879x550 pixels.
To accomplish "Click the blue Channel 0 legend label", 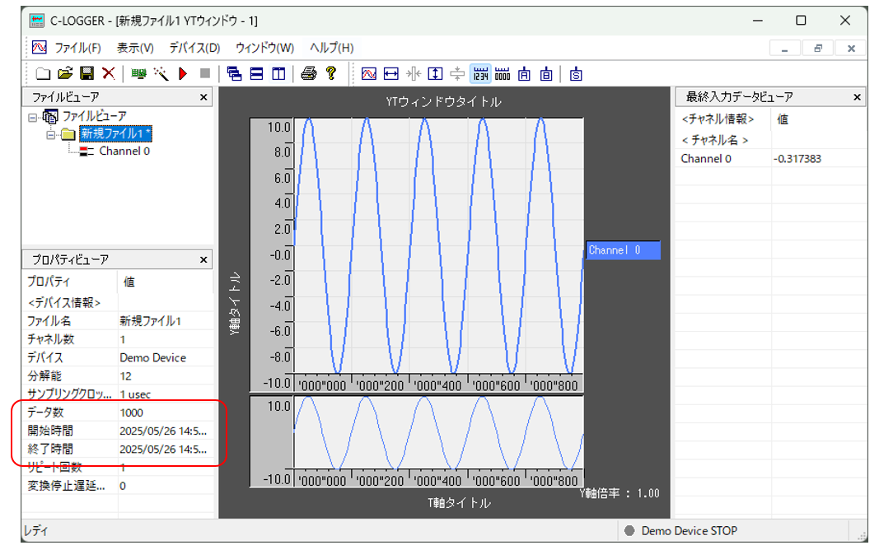I will [x=623, y=250].
